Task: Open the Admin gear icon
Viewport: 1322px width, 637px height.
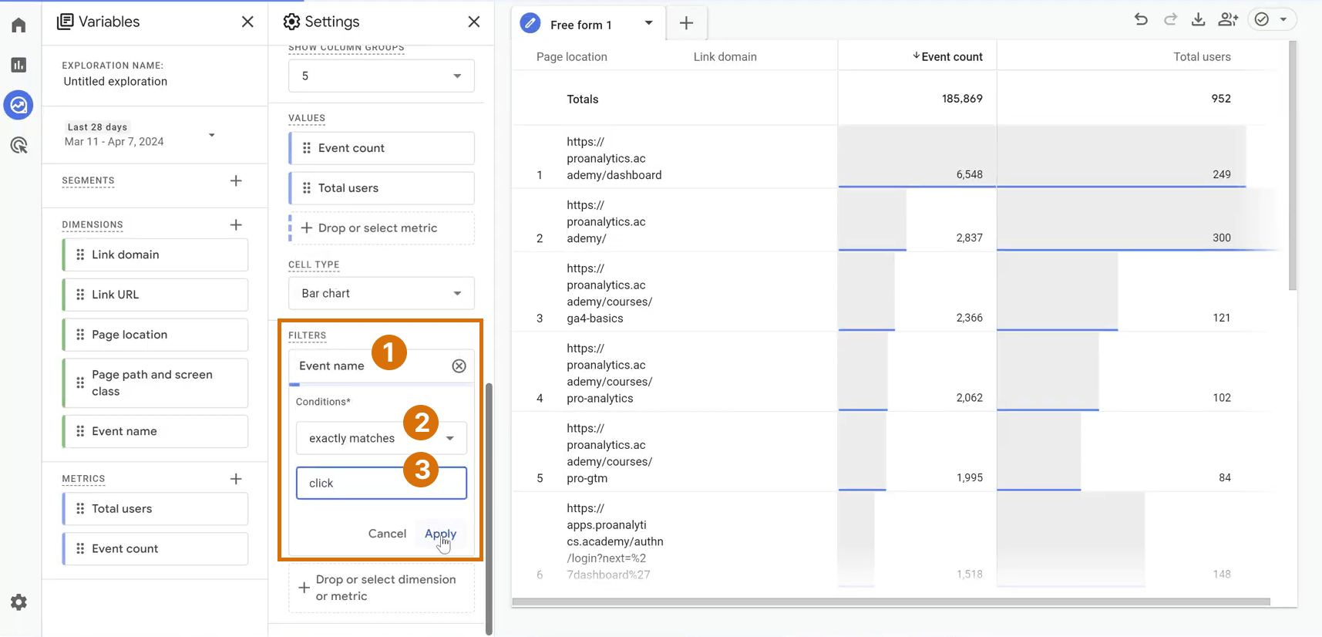Action: (19, 602)
